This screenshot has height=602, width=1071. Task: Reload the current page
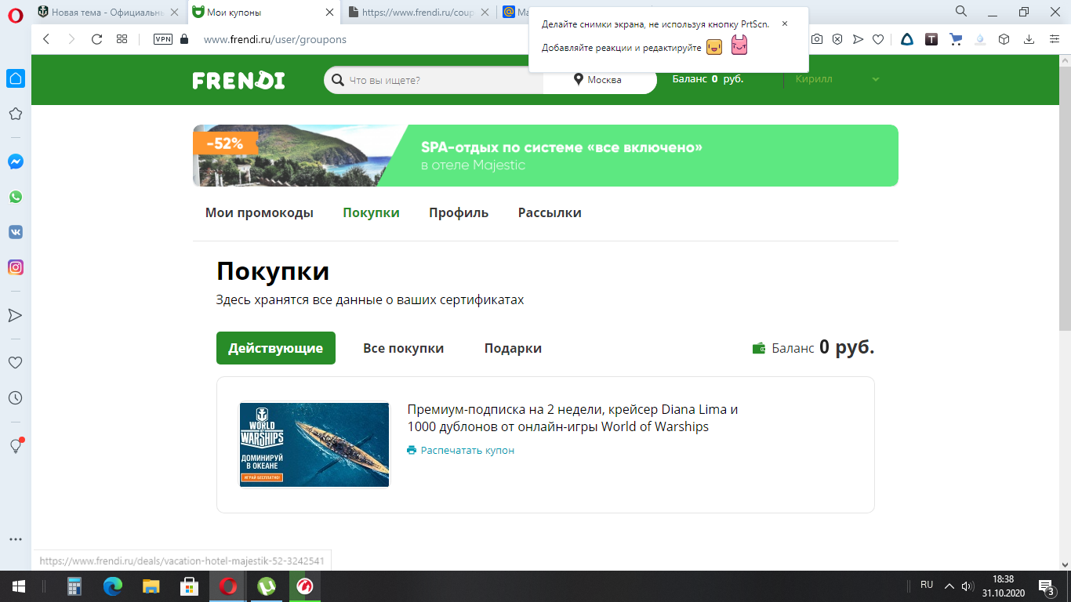[x=97, y=39]
